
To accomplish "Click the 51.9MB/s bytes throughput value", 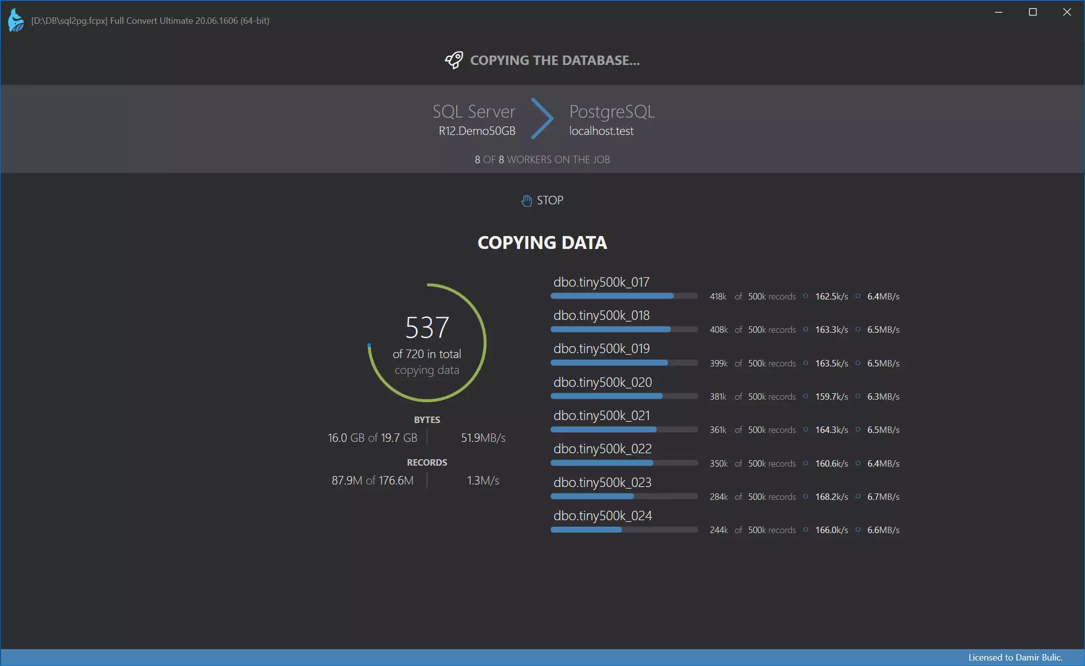I will coord(483,438).
